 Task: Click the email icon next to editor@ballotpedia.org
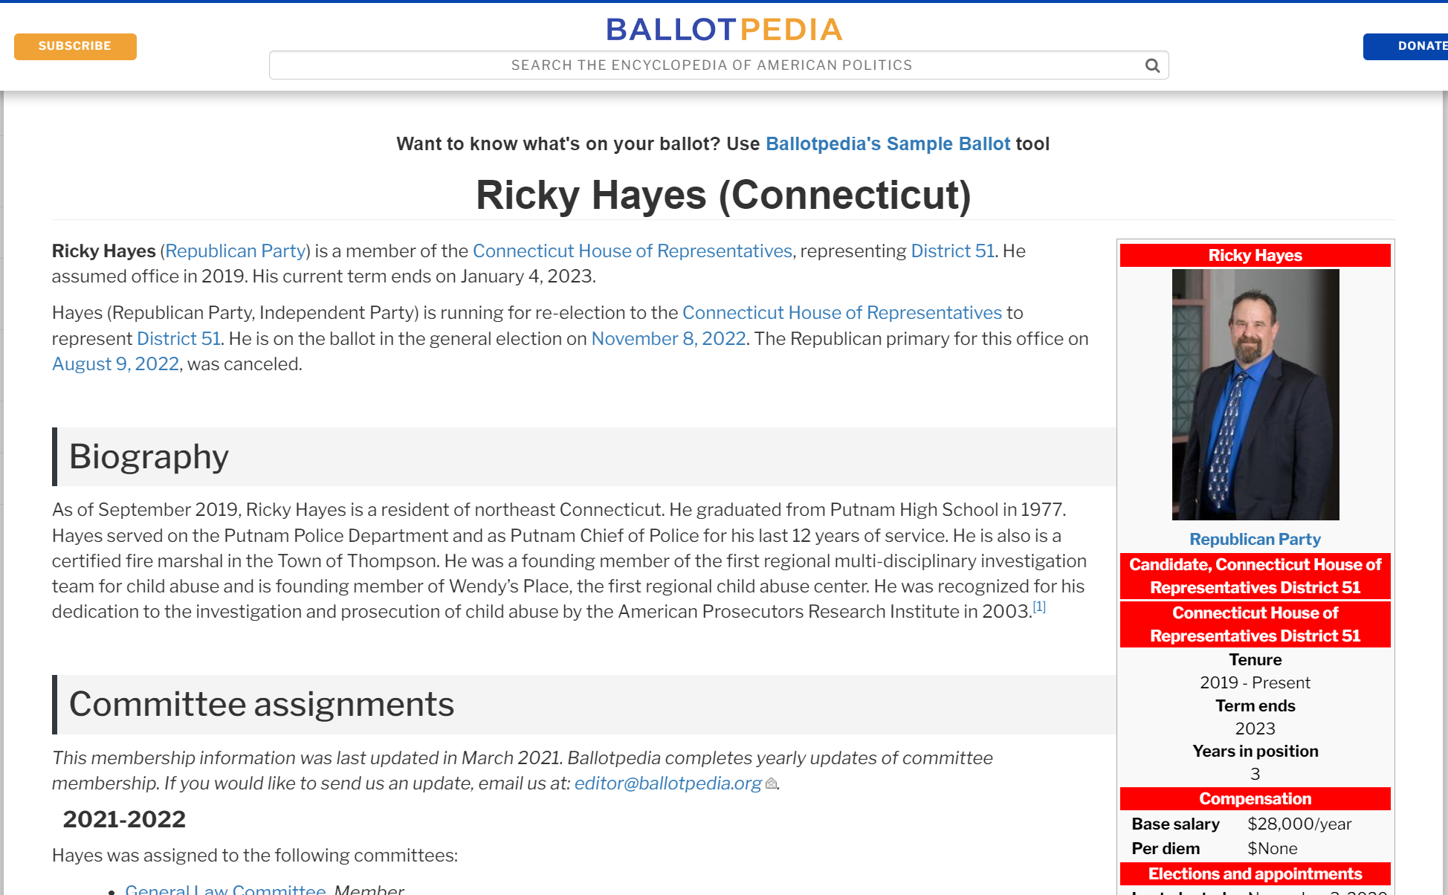(x=771, y=783)
